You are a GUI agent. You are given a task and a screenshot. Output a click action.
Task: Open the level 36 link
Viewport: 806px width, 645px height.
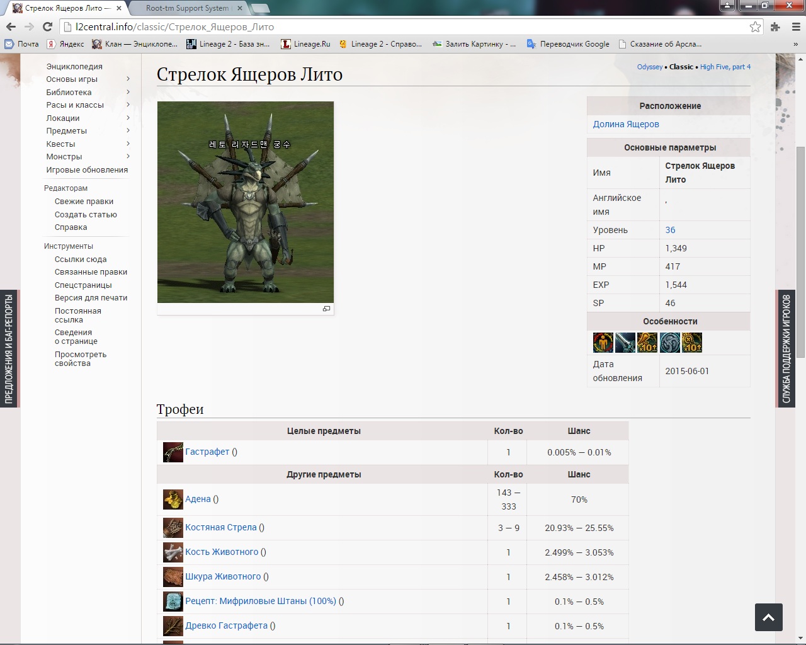(x=670, y=230)
